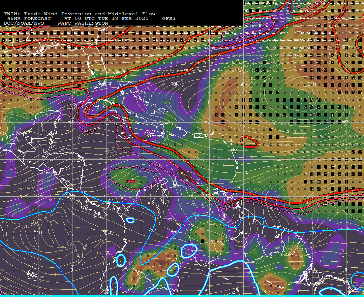
Task: Click the '70W' label north of Hispaniola
Action: (x=175, y=84)
